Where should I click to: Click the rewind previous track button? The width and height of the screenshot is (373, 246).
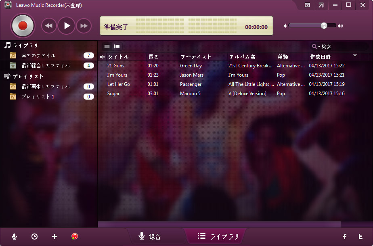[49, 26]
